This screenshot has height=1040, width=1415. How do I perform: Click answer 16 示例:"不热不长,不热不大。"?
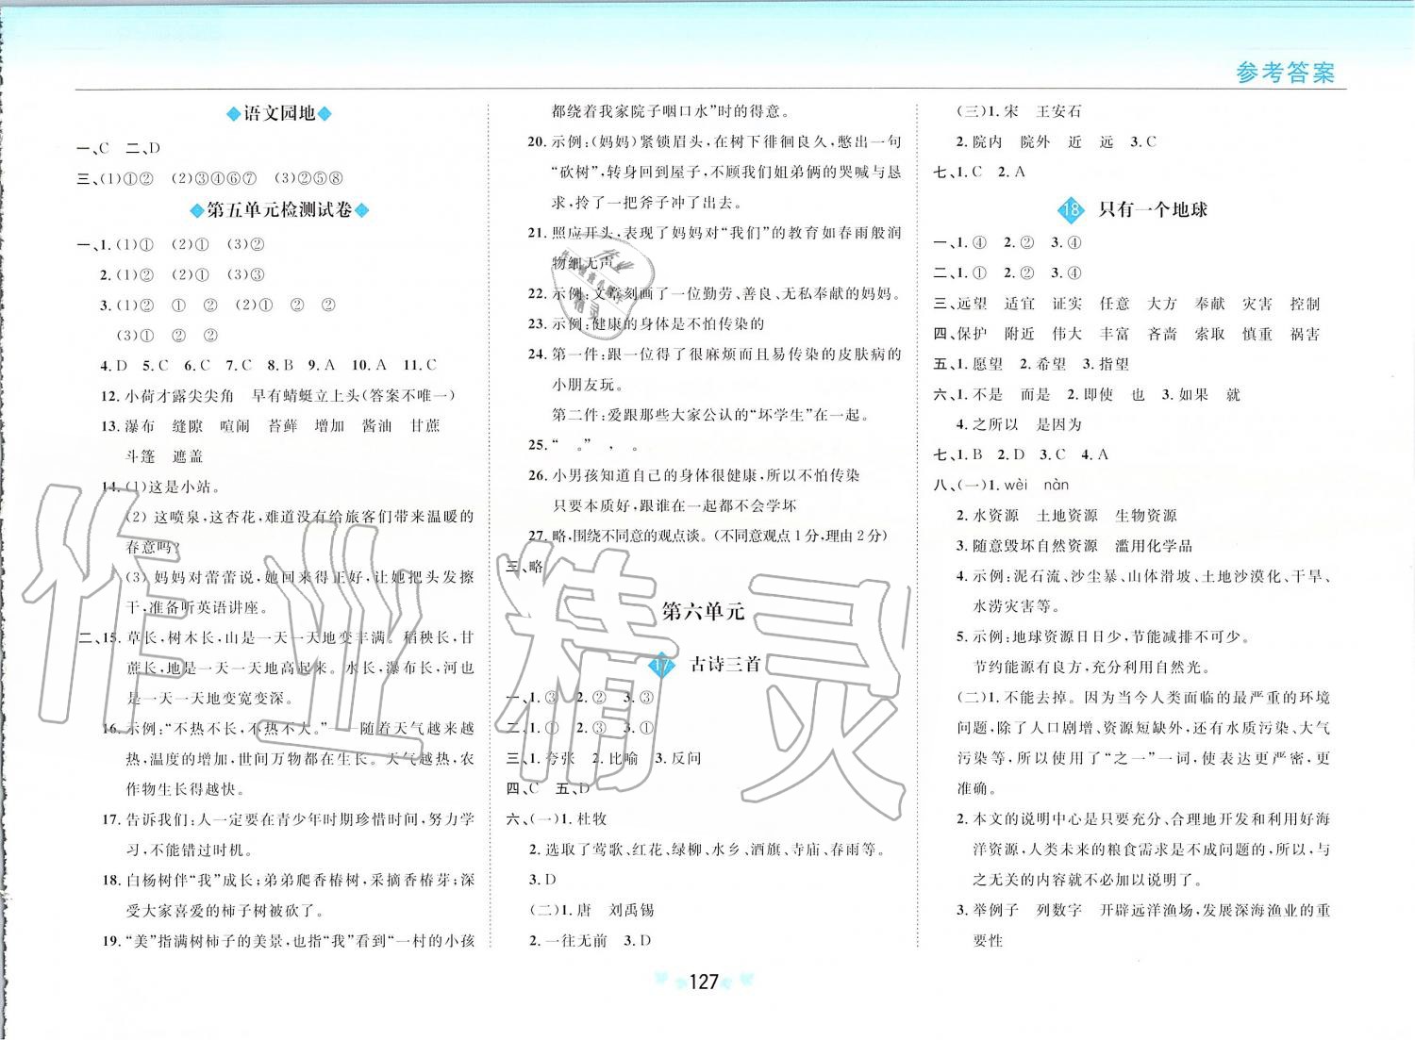[288, 728]
